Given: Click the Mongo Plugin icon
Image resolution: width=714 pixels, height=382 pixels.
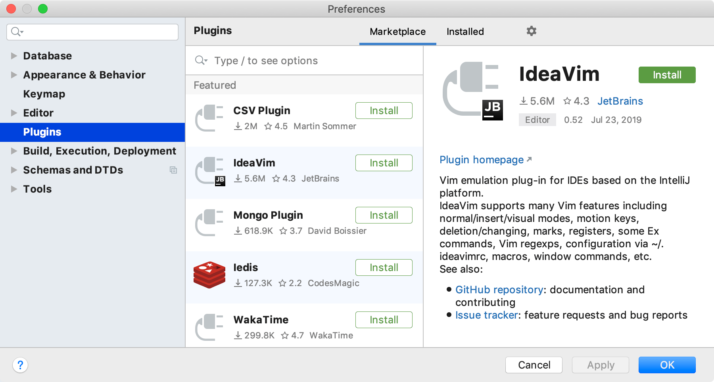Looking at the screenshot, I should (209, 222).
